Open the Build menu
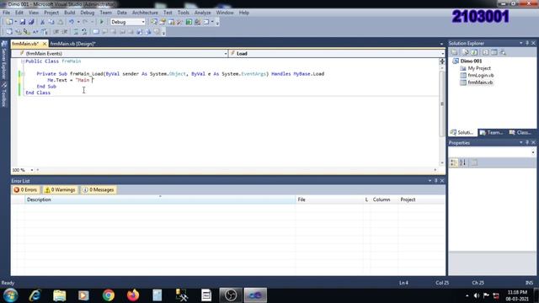Image resolution: width=539 pixels, height=303 pixels. 69,13
